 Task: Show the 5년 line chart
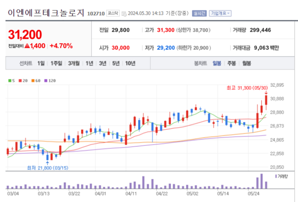click(x=116, y=64)
